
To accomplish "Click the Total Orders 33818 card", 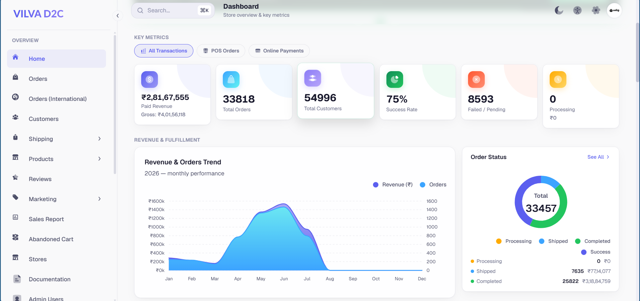I will 254,92.
